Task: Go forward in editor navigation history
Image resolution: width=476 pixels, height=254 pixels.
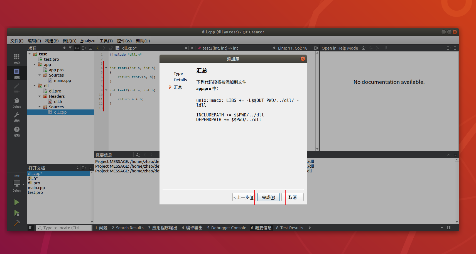Action: 104,48
